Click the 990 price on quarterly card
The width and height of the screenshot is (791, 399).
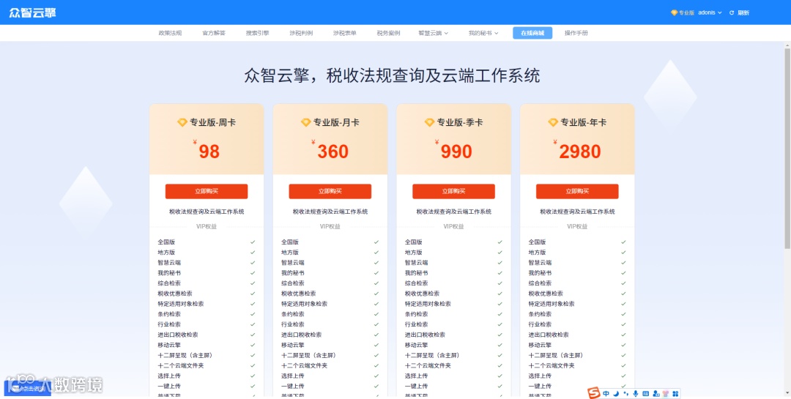(456, 152)
